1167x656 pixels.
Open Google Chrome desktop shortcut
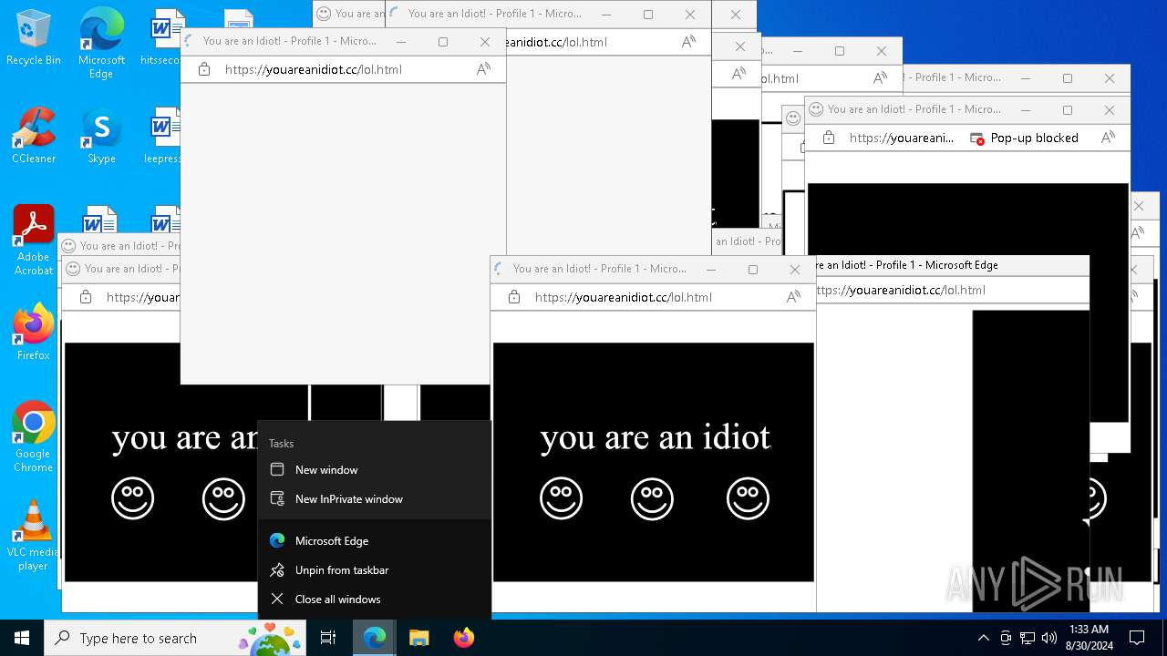click(34, 437)
